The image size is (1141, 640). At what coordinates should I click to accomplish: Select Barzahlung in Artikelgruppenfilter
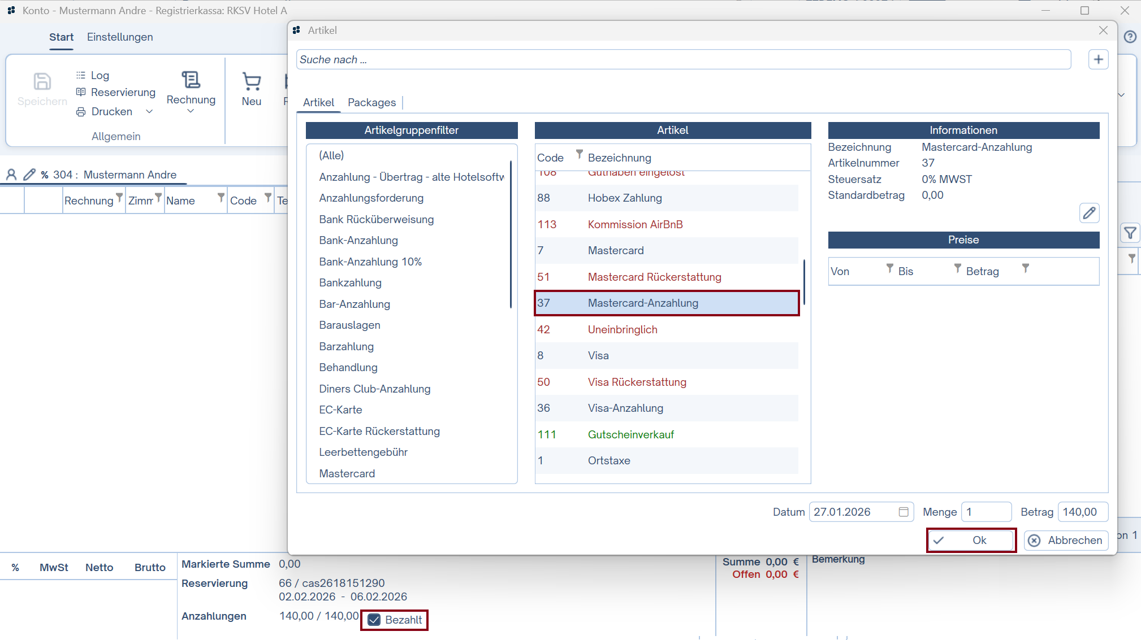coord(346,346)
